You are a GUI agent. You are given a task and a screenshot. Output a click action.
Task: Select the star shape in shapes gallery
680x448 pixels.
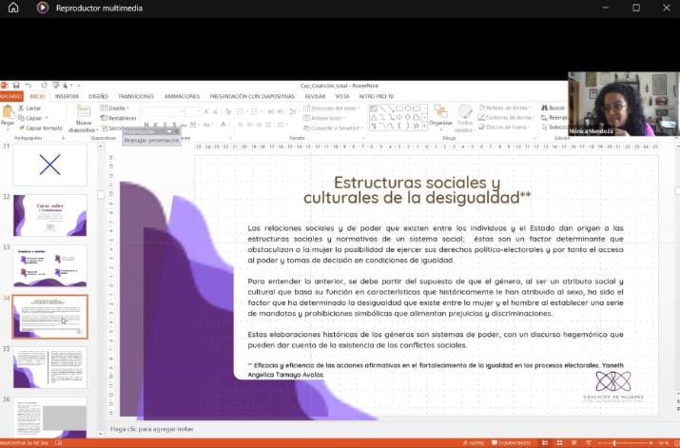pos(417,126)
